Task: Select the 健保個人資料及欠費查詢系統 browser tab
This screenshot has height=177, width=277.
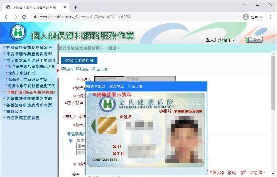Action: click(x=36, y=7)
